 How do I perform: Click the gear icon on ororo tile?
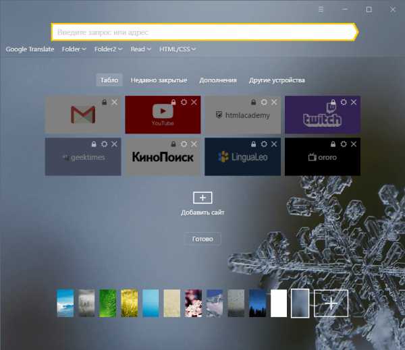tap(343, 144)
